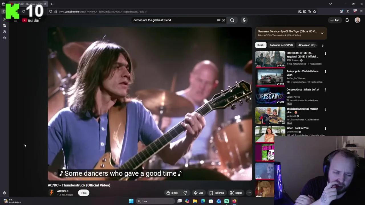
Task: Start voice search with microphone
Action: pyautogui.click(x=244, y=20)
